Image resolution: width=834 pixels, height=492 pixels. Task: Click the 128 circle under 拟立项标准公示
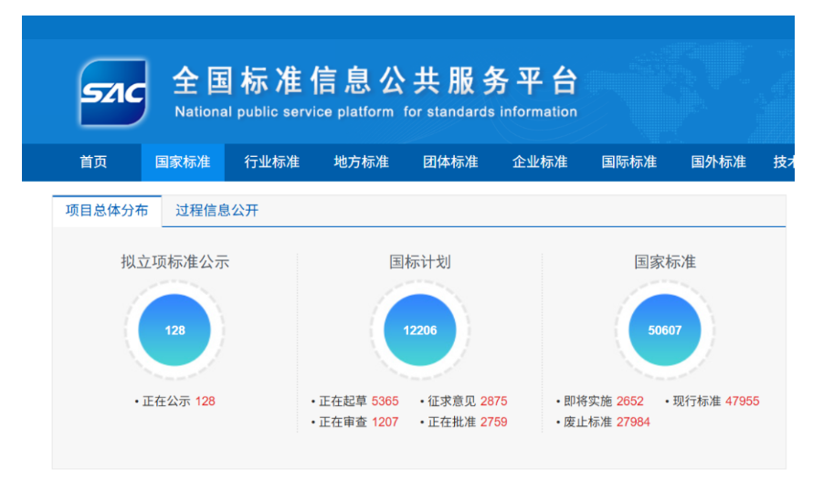click(174, 330)
